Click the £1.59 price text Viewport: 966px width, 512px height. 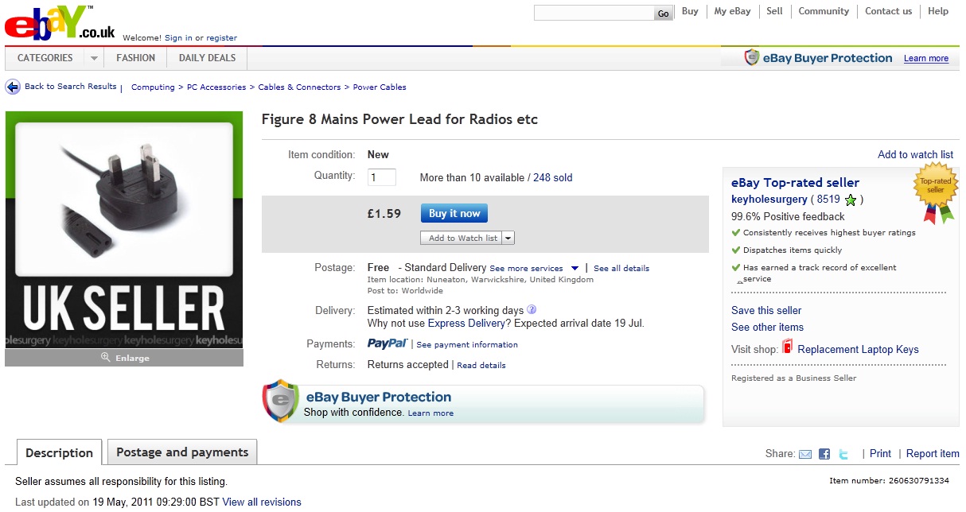(x=384, y=213)
